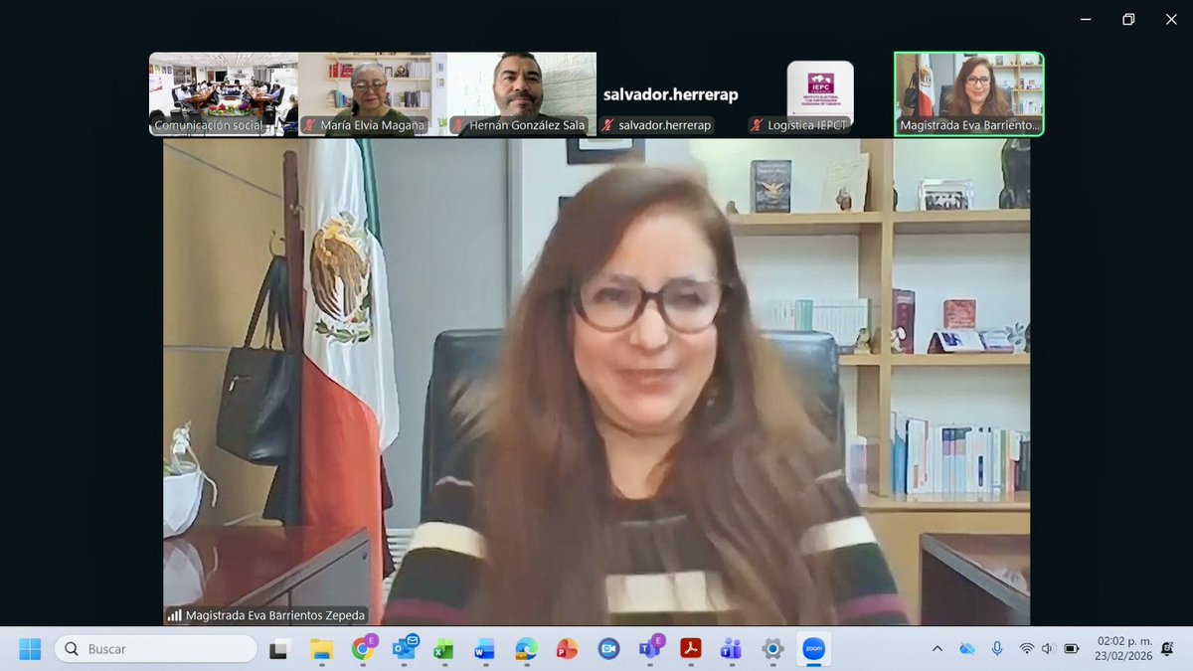The width and height of the screenshot is (1193, 671).
Task: Open Microsoft Edge from the taskbar
Action: click(x=526, y=649)
